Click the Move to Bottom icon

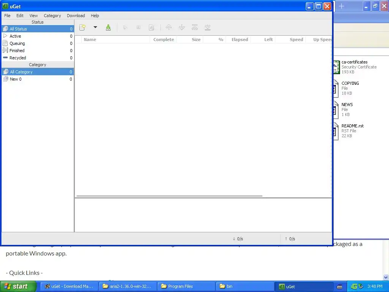[207, 27]
